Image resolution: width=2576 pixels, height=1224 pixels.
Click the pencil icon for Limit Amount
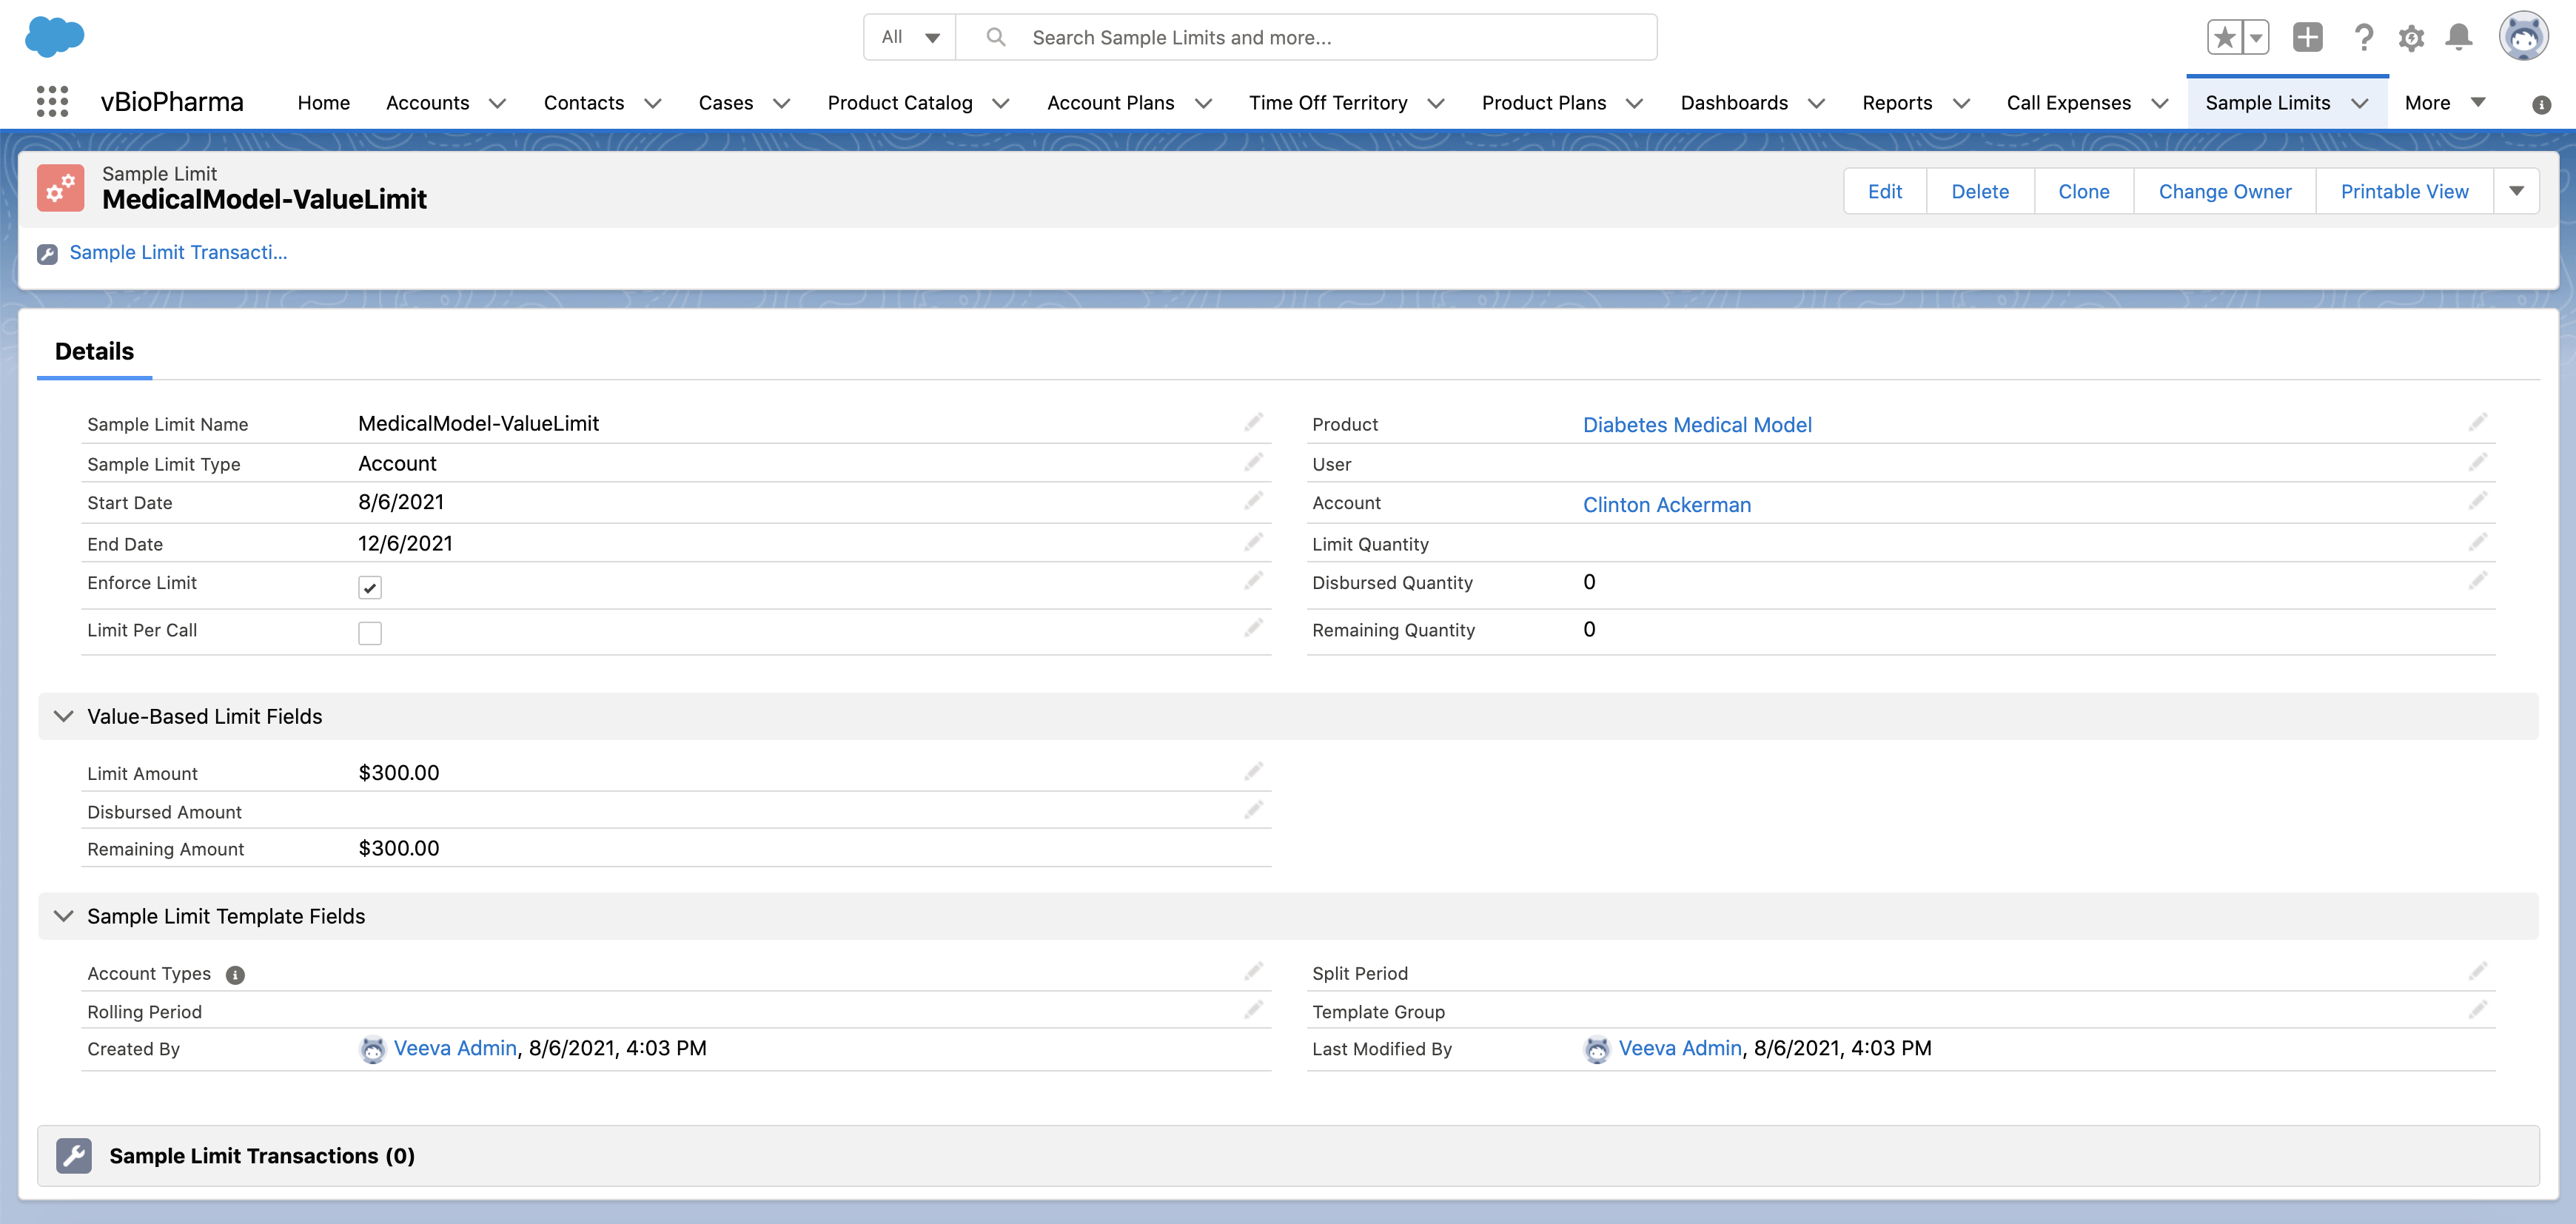1253,772
